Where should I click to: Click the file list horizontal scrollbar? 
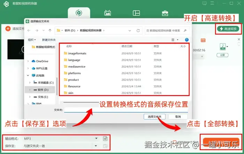coord(81,102)
